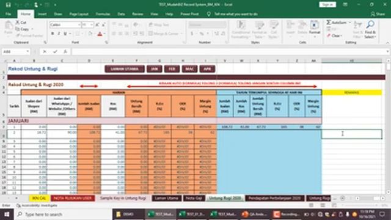Sign in to the Office account
This screenshot has height=220, width=391.
pyautogui.click(x=327, y=4)
